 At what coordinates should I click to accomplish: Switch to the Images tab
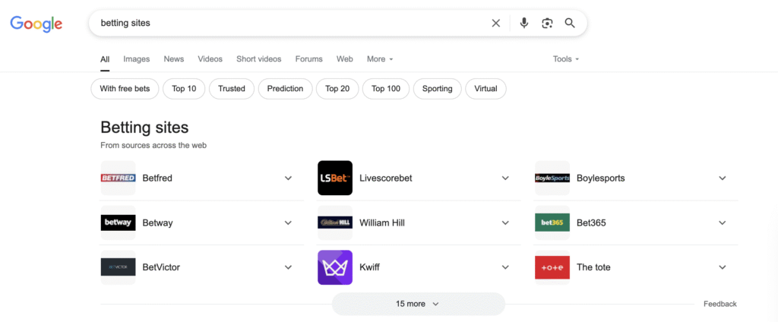(137, 59)
